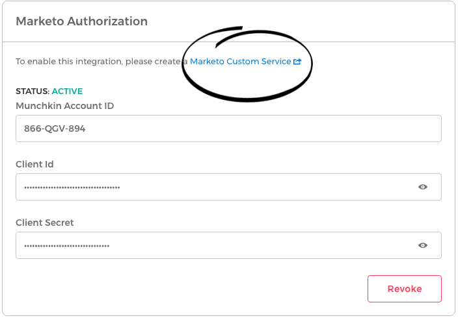Reveal the Client Secret with eye icon
The height and width of the screenshot is (318, 458).
(423, 245)
